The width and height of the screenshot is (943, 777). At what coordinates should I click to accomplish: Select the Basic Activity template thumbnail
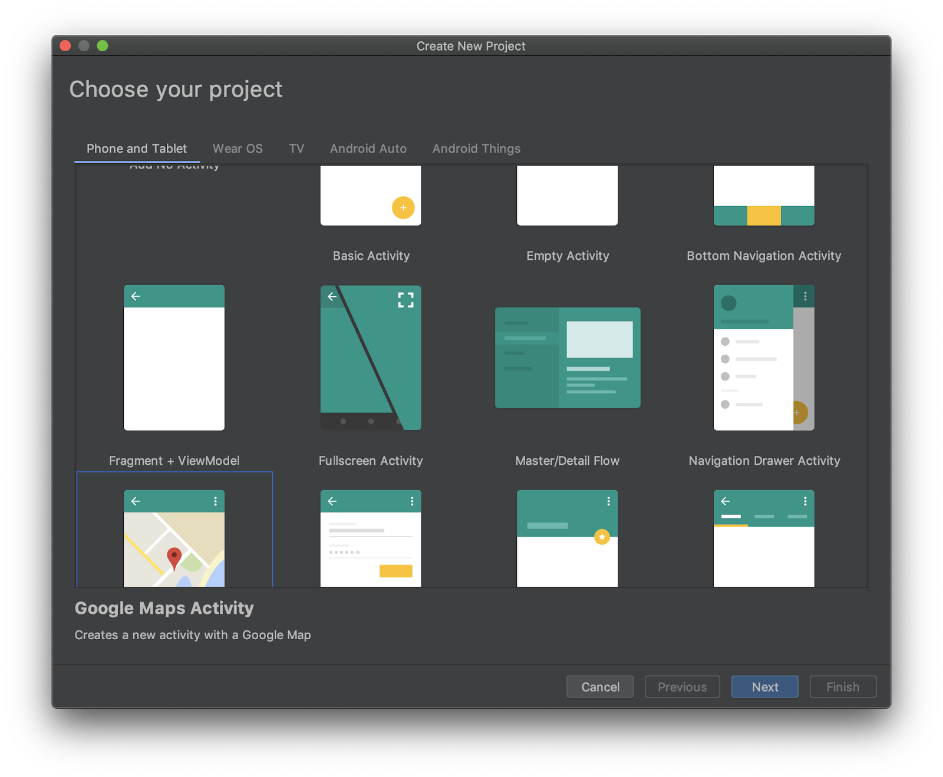tap(371, 196)
